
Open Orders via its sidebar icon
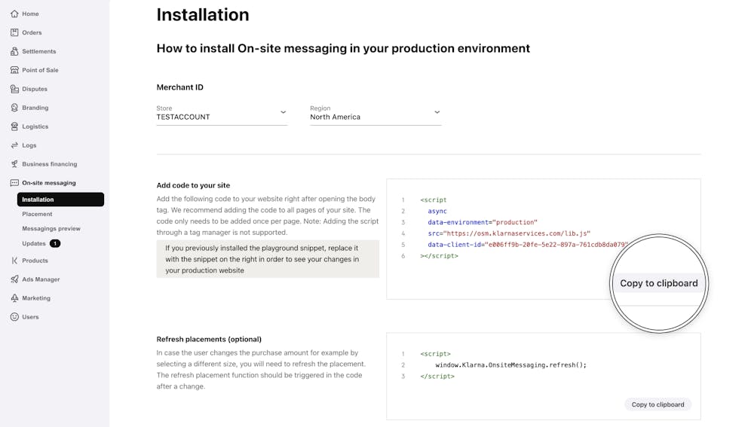coord(14,32)
